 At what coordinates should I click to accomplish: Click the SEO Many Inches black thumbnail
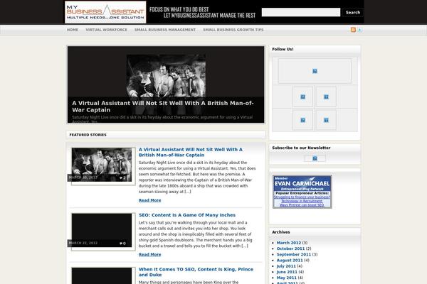coord(102,230)
